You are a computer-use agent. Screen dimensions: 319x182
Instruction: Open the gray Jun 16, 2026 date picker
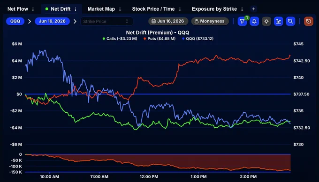pos(168,22)
